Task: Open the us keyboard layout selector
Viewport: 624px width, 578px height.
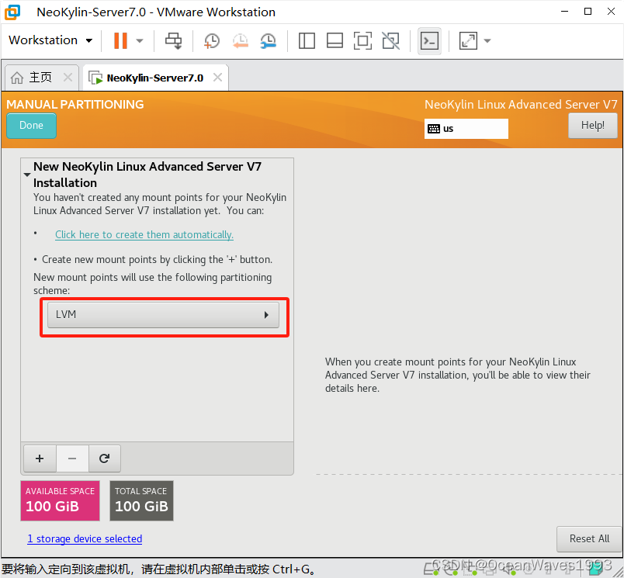Action: tap(466, 129)
